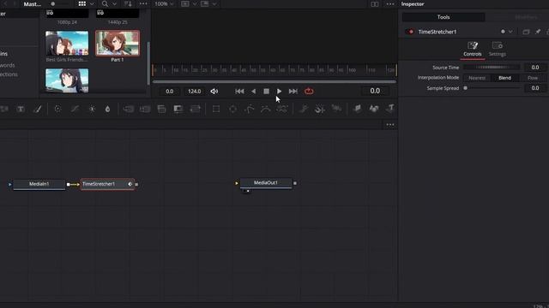Toggle TimeStretcher1 node viewer output square
549x308 pixels.
[x=136, y=185]
